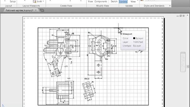190x107 pixels.
Task: Open Page Setup in Layout panel
Action: pyautogui.click(x=12, y=1)
